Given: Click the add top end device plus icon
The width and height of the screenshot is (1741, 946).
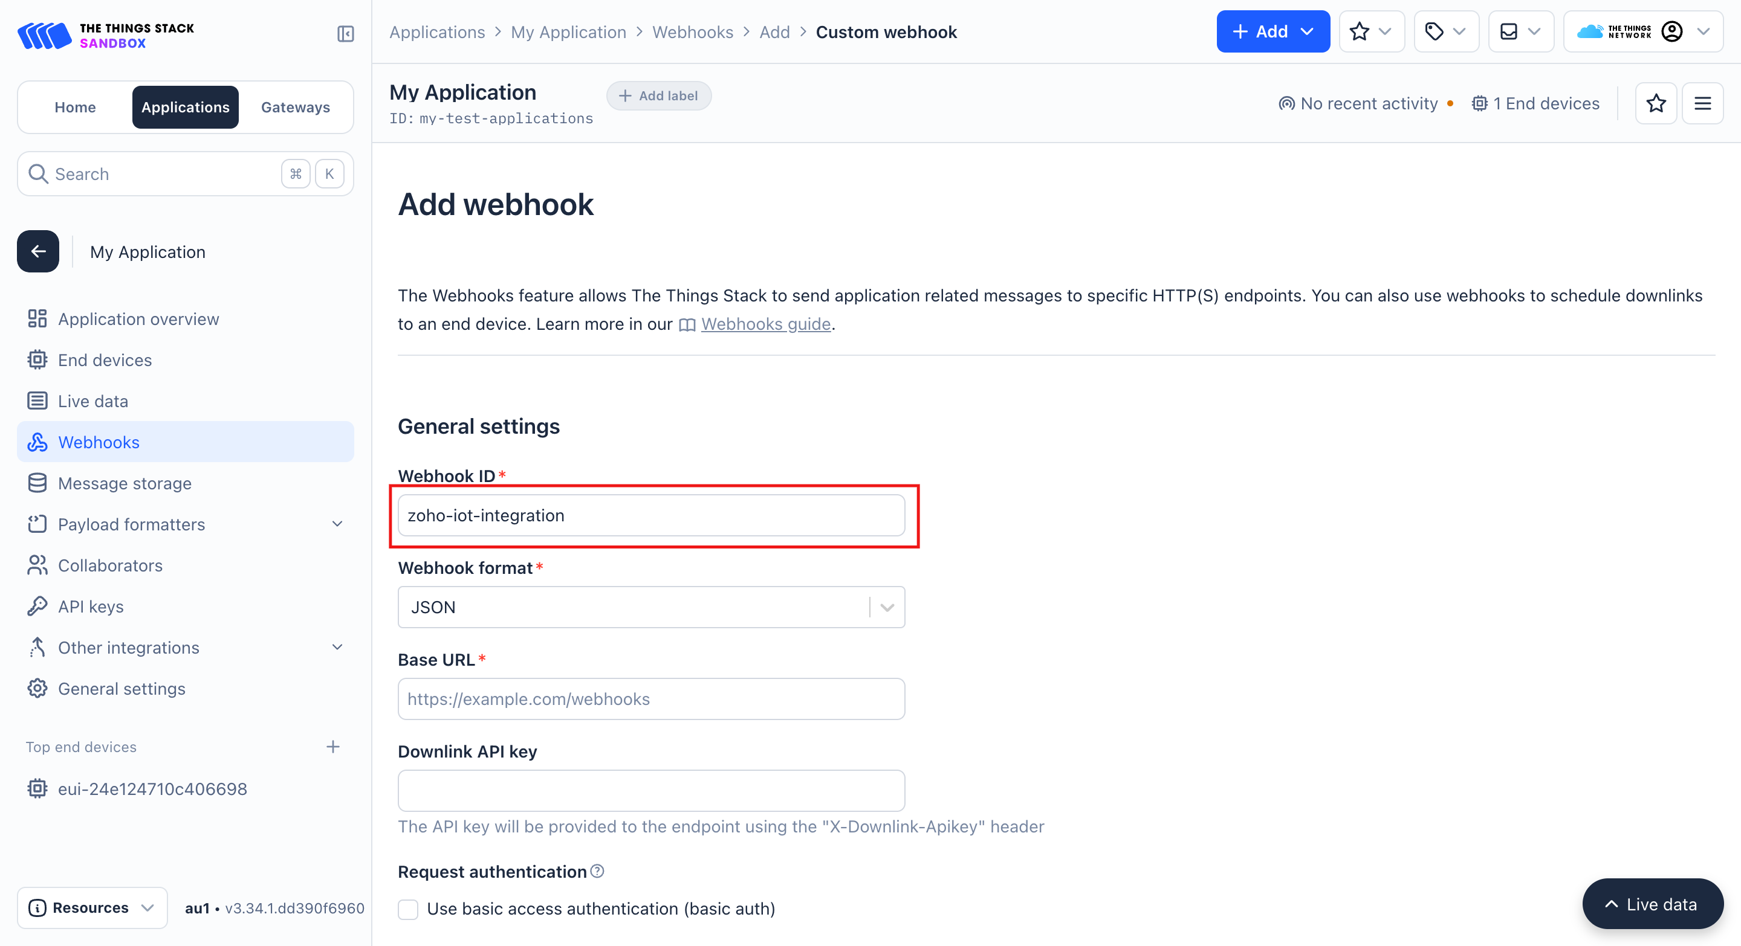Looking at the screenshot, I should click(x=332, y=747).
